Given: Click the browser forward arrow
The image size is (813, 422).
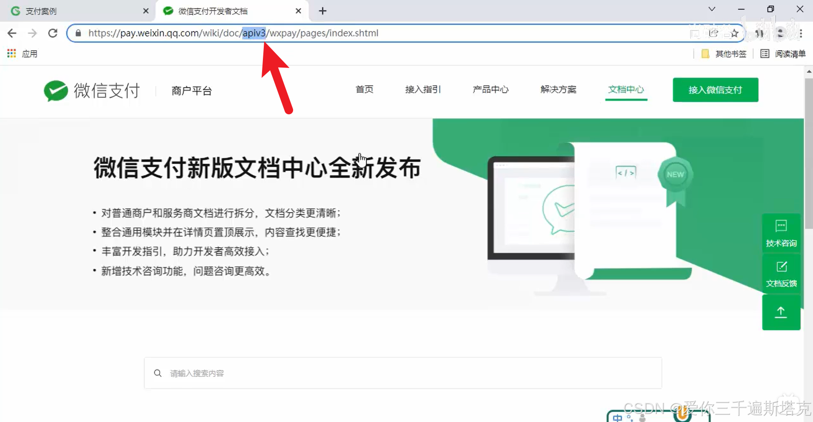Looking at the screenshot, I should [32, 33].
